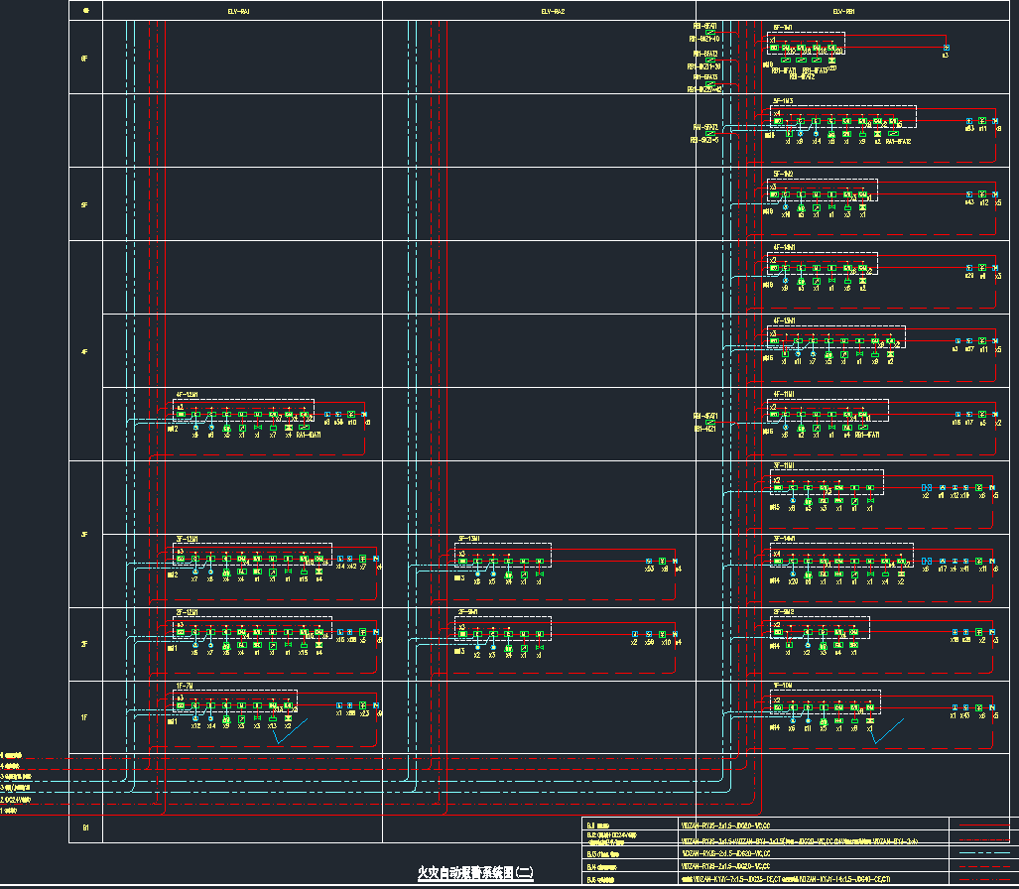Image resolution: width=1019 pixels, height=889 pixels.
Task: Select the lone blue device in 6F row
Action: (x=946, y=49)
